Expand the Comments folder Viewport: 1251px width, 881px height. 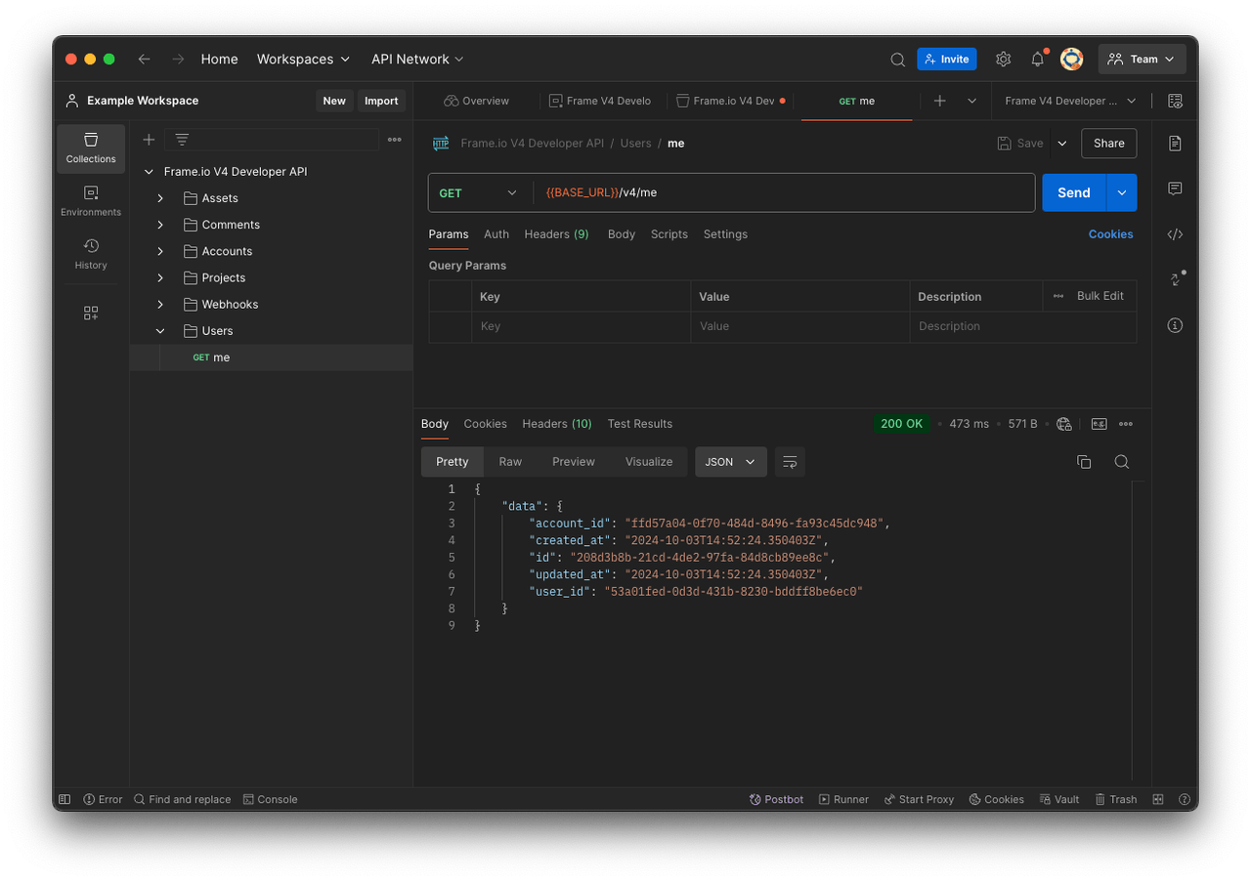[160, 225]
